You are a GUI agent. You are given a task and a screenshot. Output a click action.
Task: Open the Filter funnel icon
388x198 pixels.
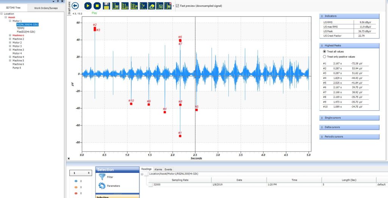pos(102,176)
